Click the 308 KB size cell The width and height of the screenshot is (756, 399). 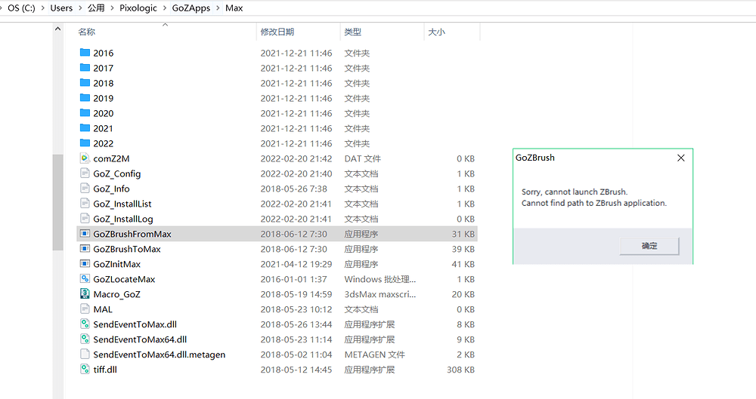pyautogui.click(x=460, y=370)
